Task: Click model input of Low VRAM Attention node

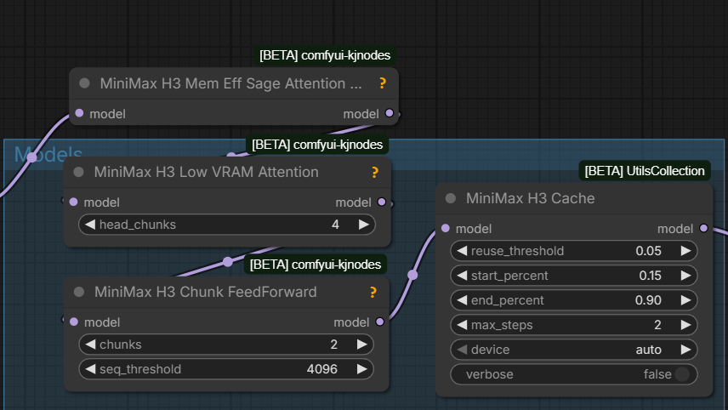Action: click(x=73, y=202)
